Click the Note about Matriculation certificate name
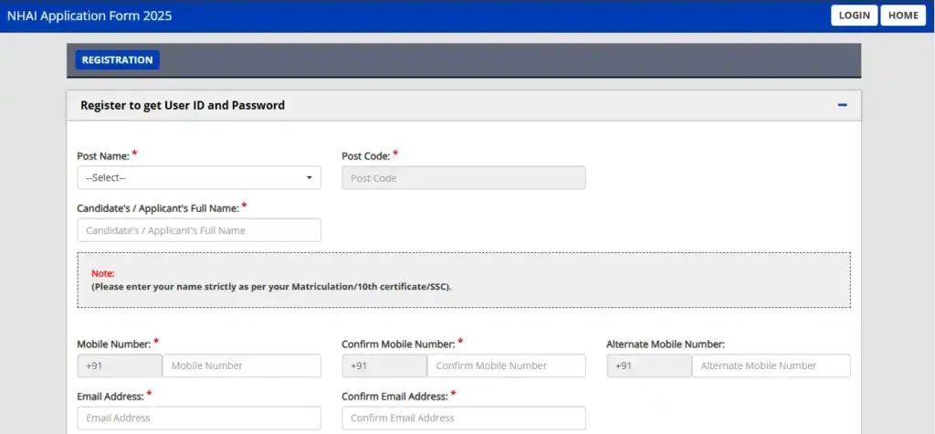Screen dimensions: 935x434 pos(271,286)
